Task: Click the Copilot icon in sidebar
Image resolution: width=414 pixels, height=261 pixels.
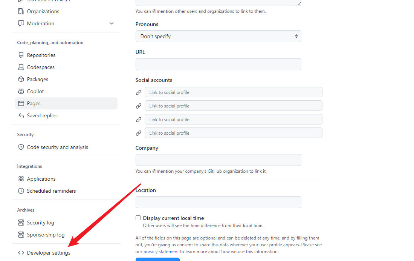Action: coord(21,91)
